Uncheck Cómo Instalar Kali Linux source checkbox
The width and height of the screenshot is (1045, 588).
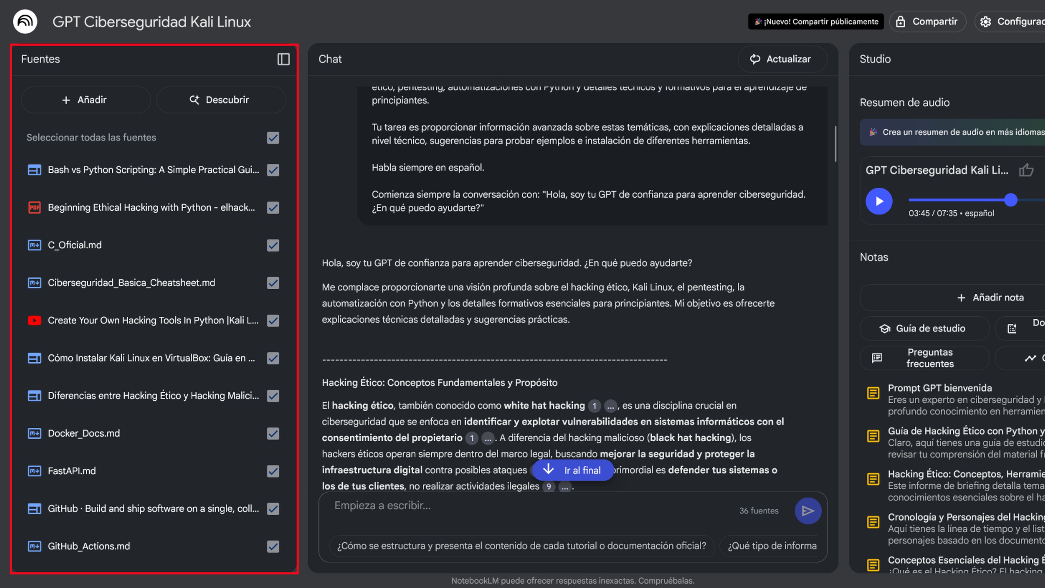273,358
